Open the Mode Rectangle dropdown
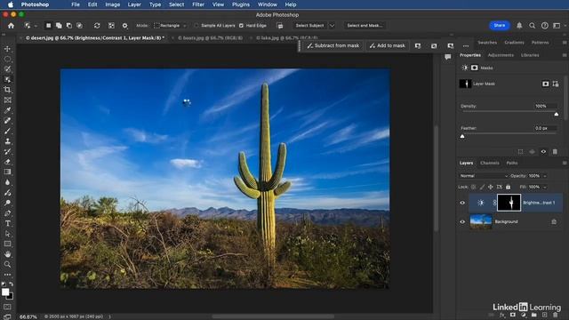The width and height of the screenshot is (569, 320). tap(170, 26)
